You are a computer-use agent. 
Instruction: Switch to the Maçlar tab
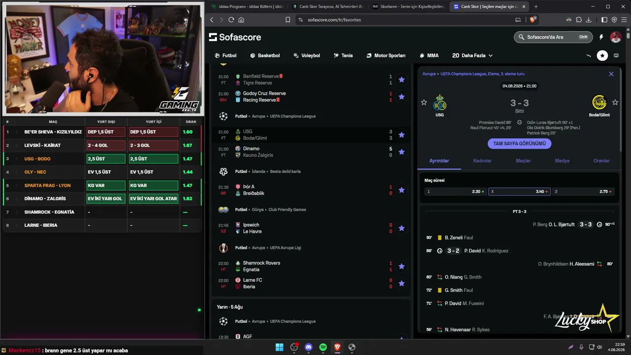tap(523, 161)
